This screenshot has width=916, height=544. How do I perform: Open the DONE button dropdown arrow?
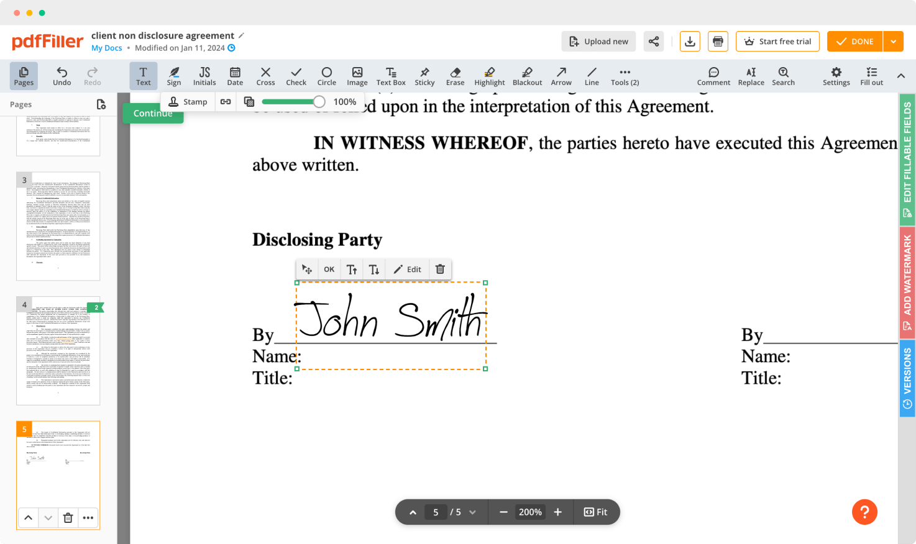(894, 41)
